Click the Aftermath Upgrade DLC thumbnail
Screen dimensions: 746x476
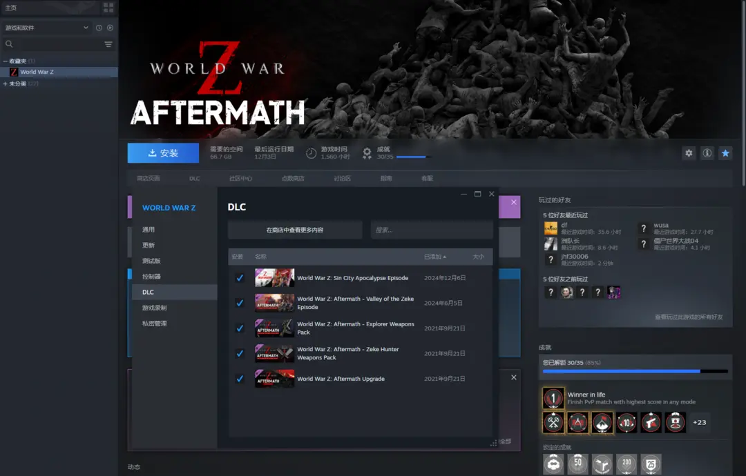[274, 379]
